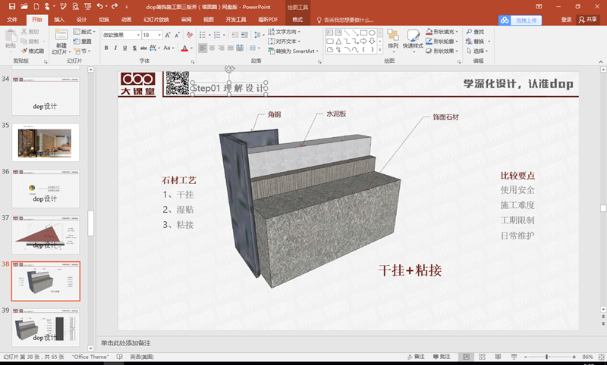Image resolution: width=607 pixels, height=365 pixels.
Task: Select slide 37 thumbnail in the panel
Action: (46, 235)
